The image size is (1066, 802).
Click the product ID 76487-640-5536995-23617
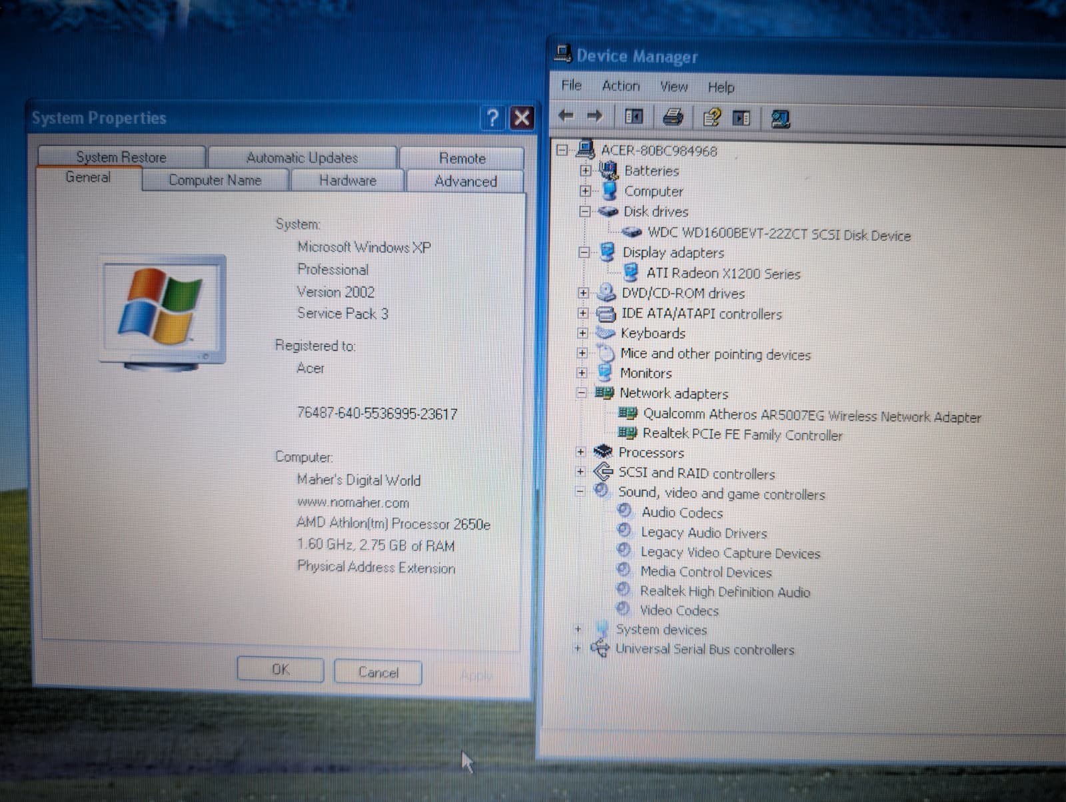click(377, 414)
